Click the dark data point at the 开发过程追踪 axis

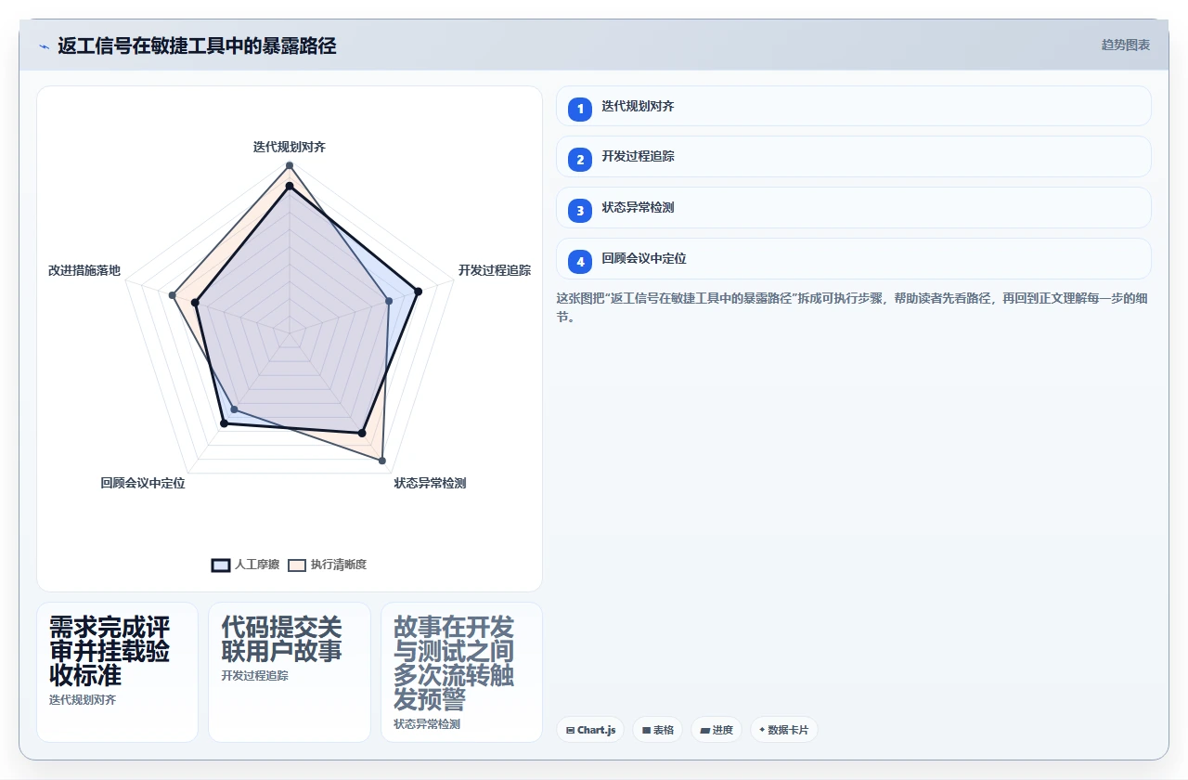tap(418, 292)
